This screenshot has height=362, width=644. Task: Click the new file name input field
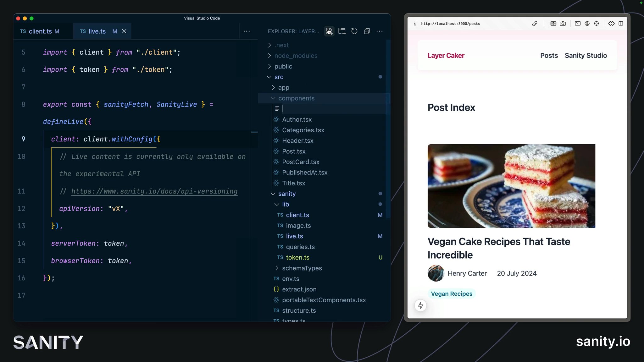[x=333, y=109]
